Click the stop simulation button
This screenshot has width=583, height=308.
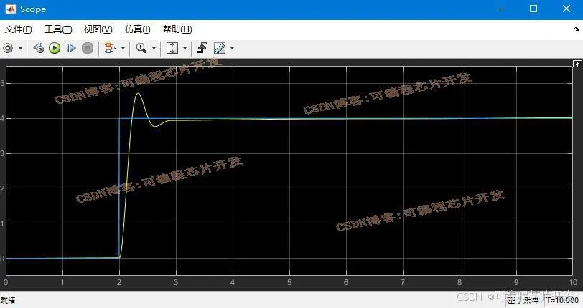tap(88, 48)
